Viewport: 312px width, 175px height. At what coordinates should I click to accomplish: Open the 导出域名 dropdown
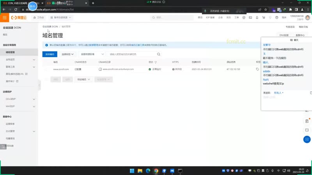[83, 79]
